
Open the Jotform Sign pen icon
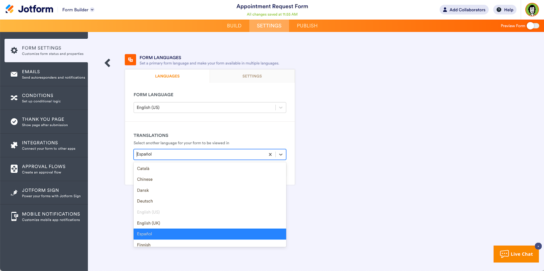pyautogui.click(x=14, y=193)
